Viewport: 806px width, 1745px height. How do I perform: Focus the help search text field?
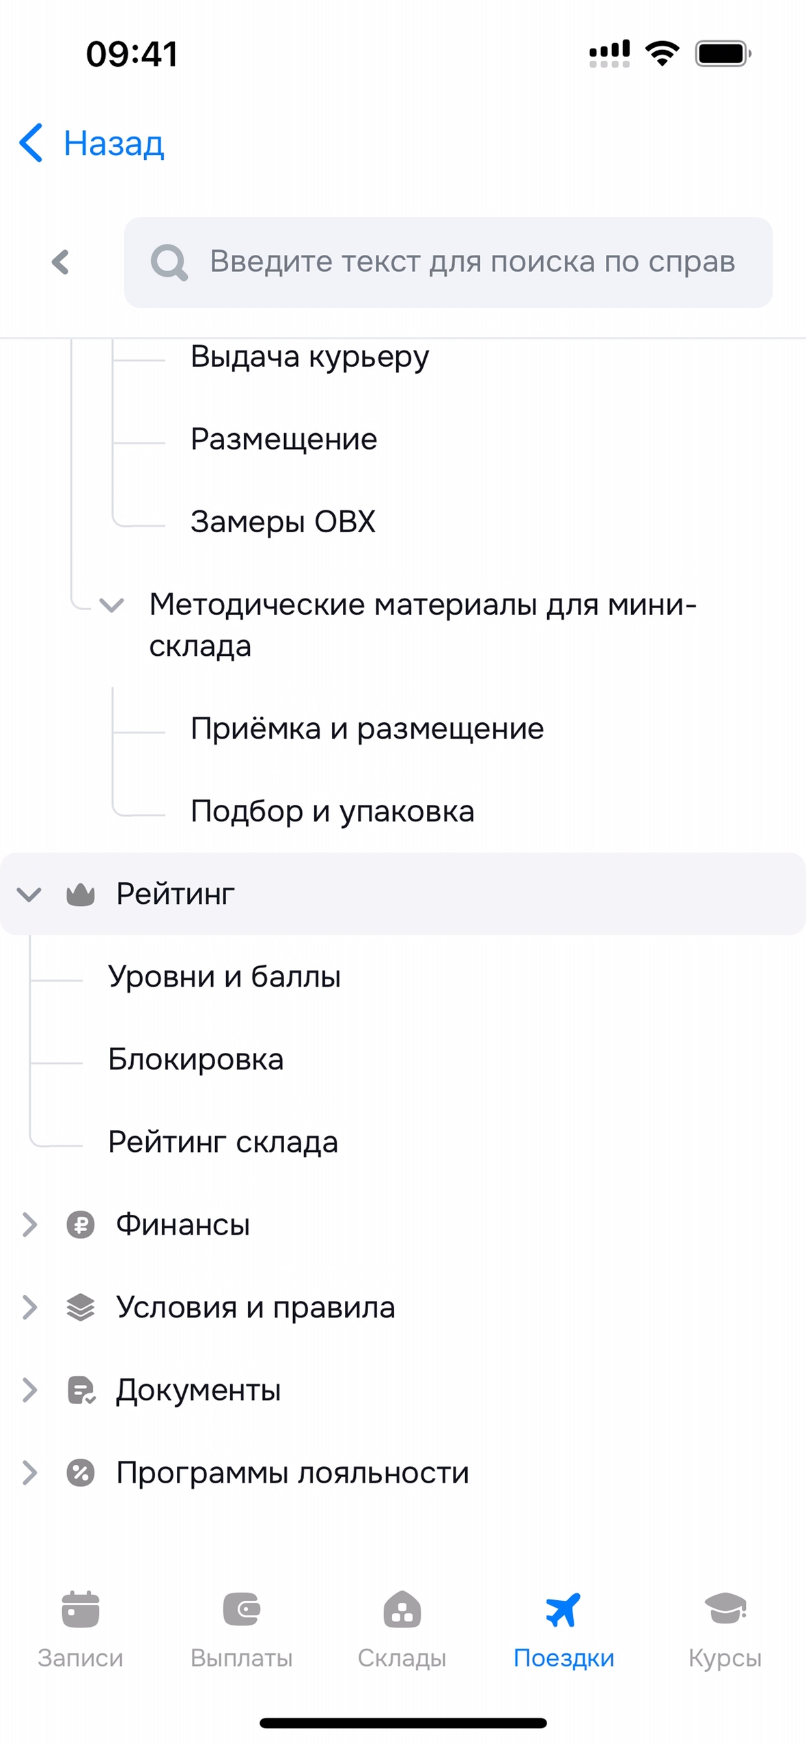471,262
